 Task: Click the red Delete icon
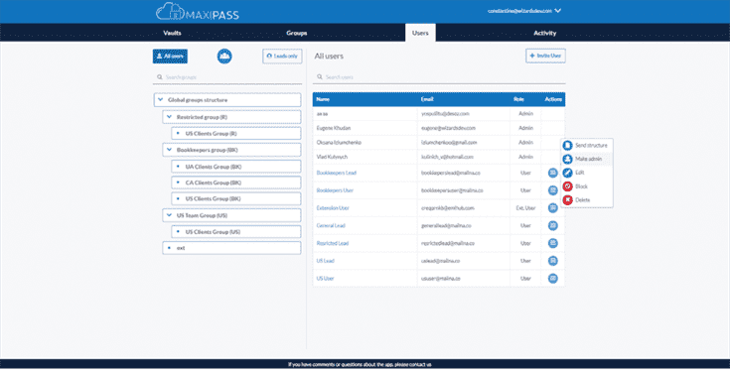567,199
